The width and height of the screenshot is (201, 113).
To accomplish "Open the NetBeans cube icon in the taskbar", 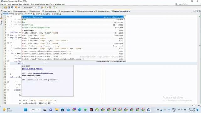I will click(149, 110).
